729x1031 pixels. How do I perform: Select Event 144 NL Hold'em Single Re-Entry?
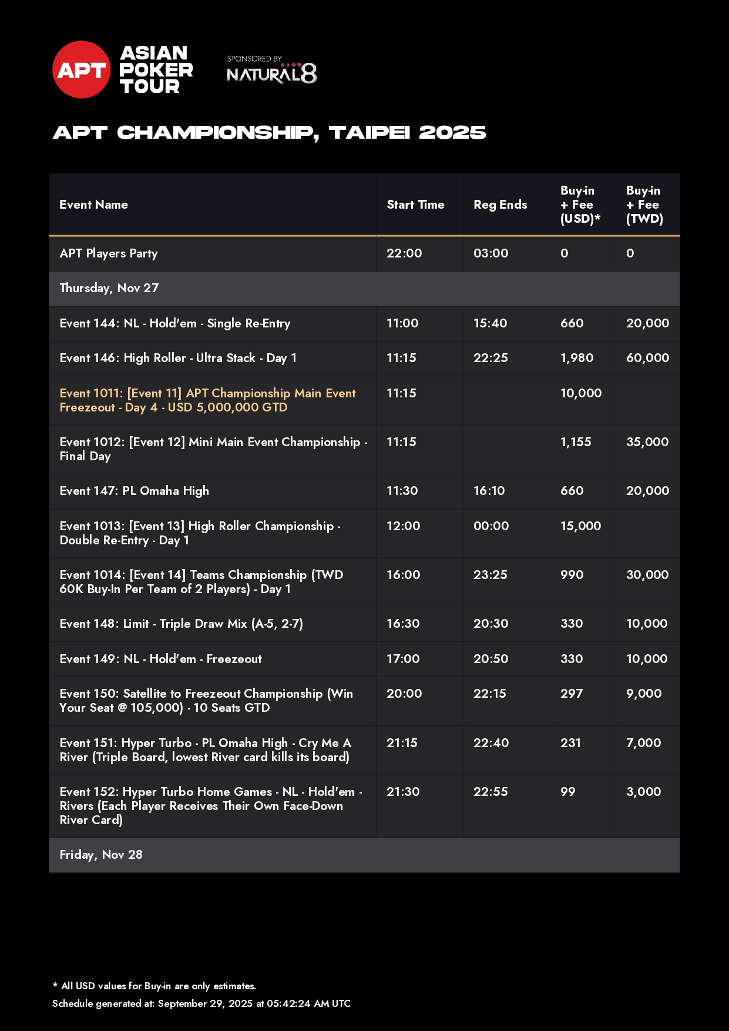coord(174,323)
